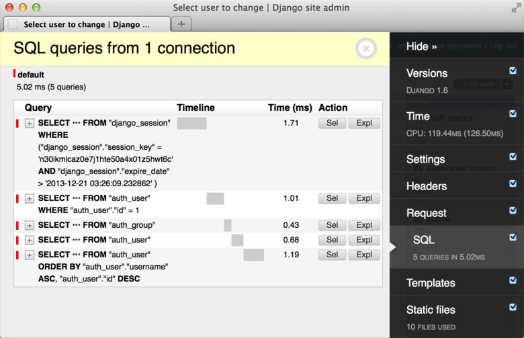Click the blank favicon of the Django tab

tap(13, 24)
